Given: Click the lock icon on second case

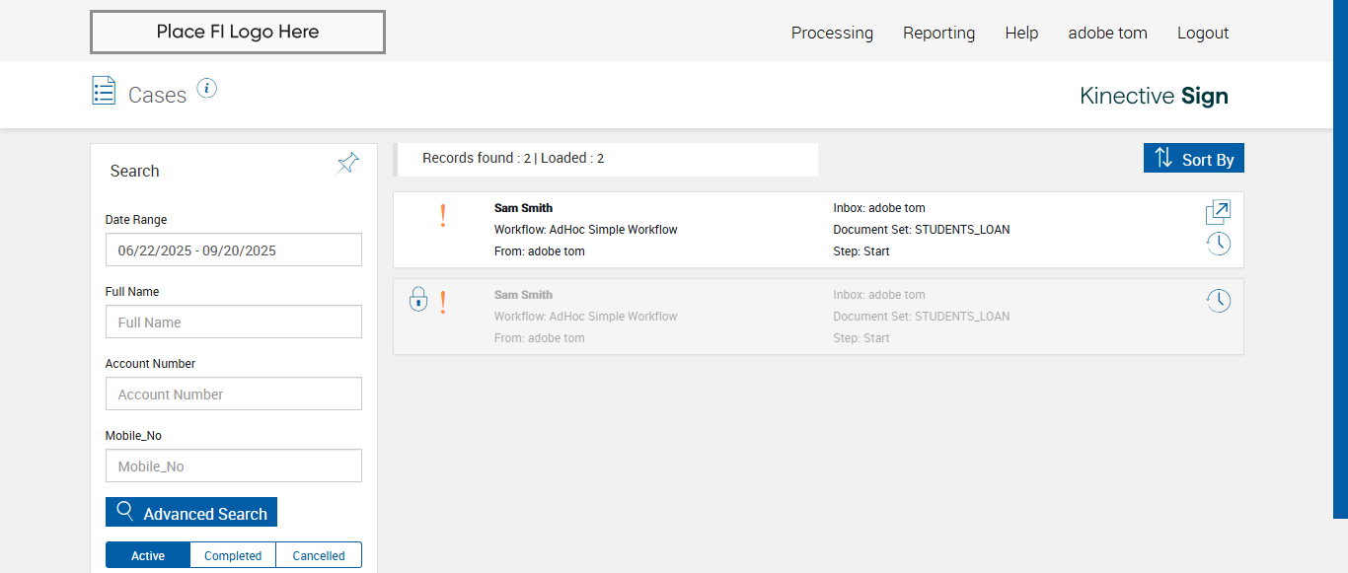Looking at the screenshot, I should (x=418, y=299).
